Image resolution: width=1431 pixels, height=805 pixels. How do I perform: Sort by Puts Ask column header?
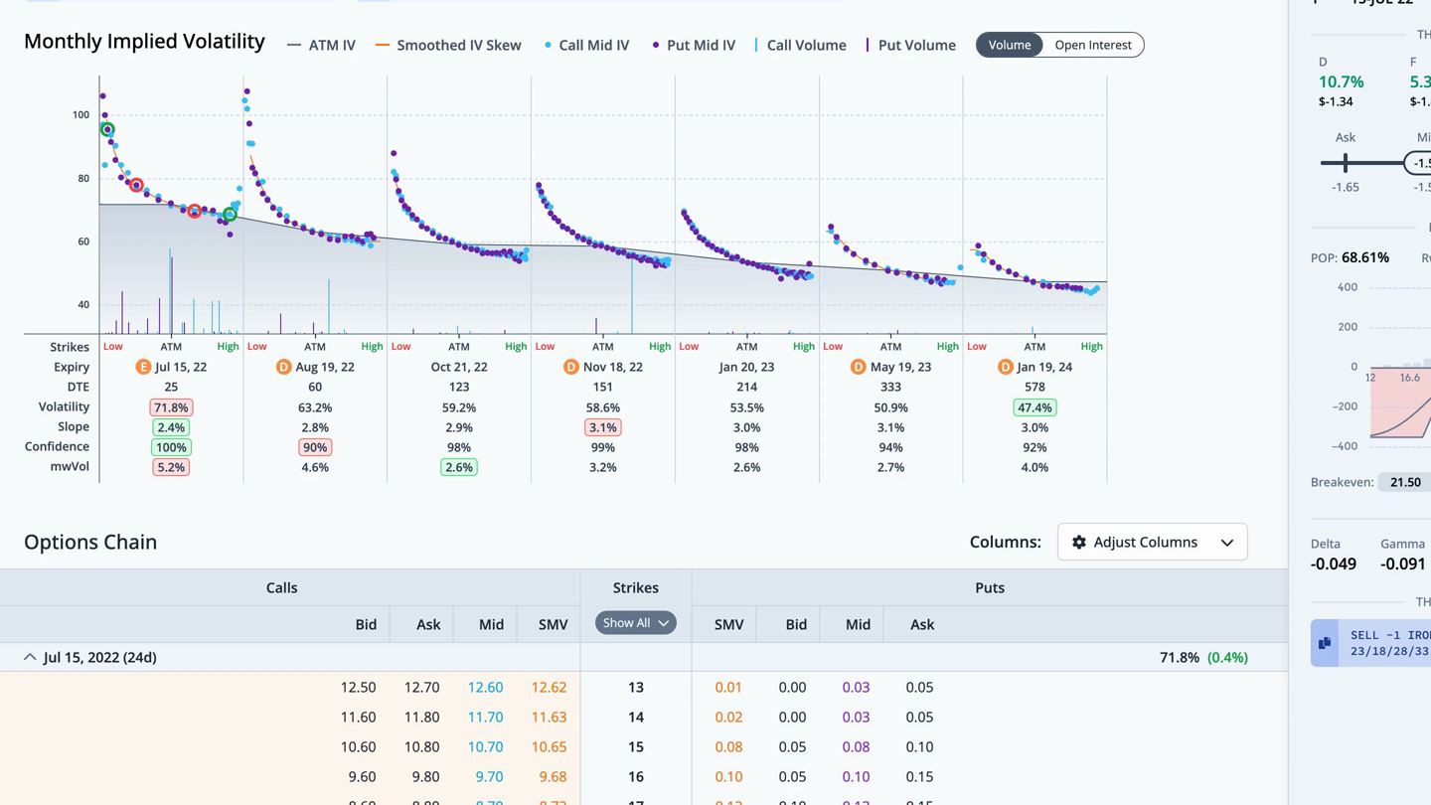[921, 624]
